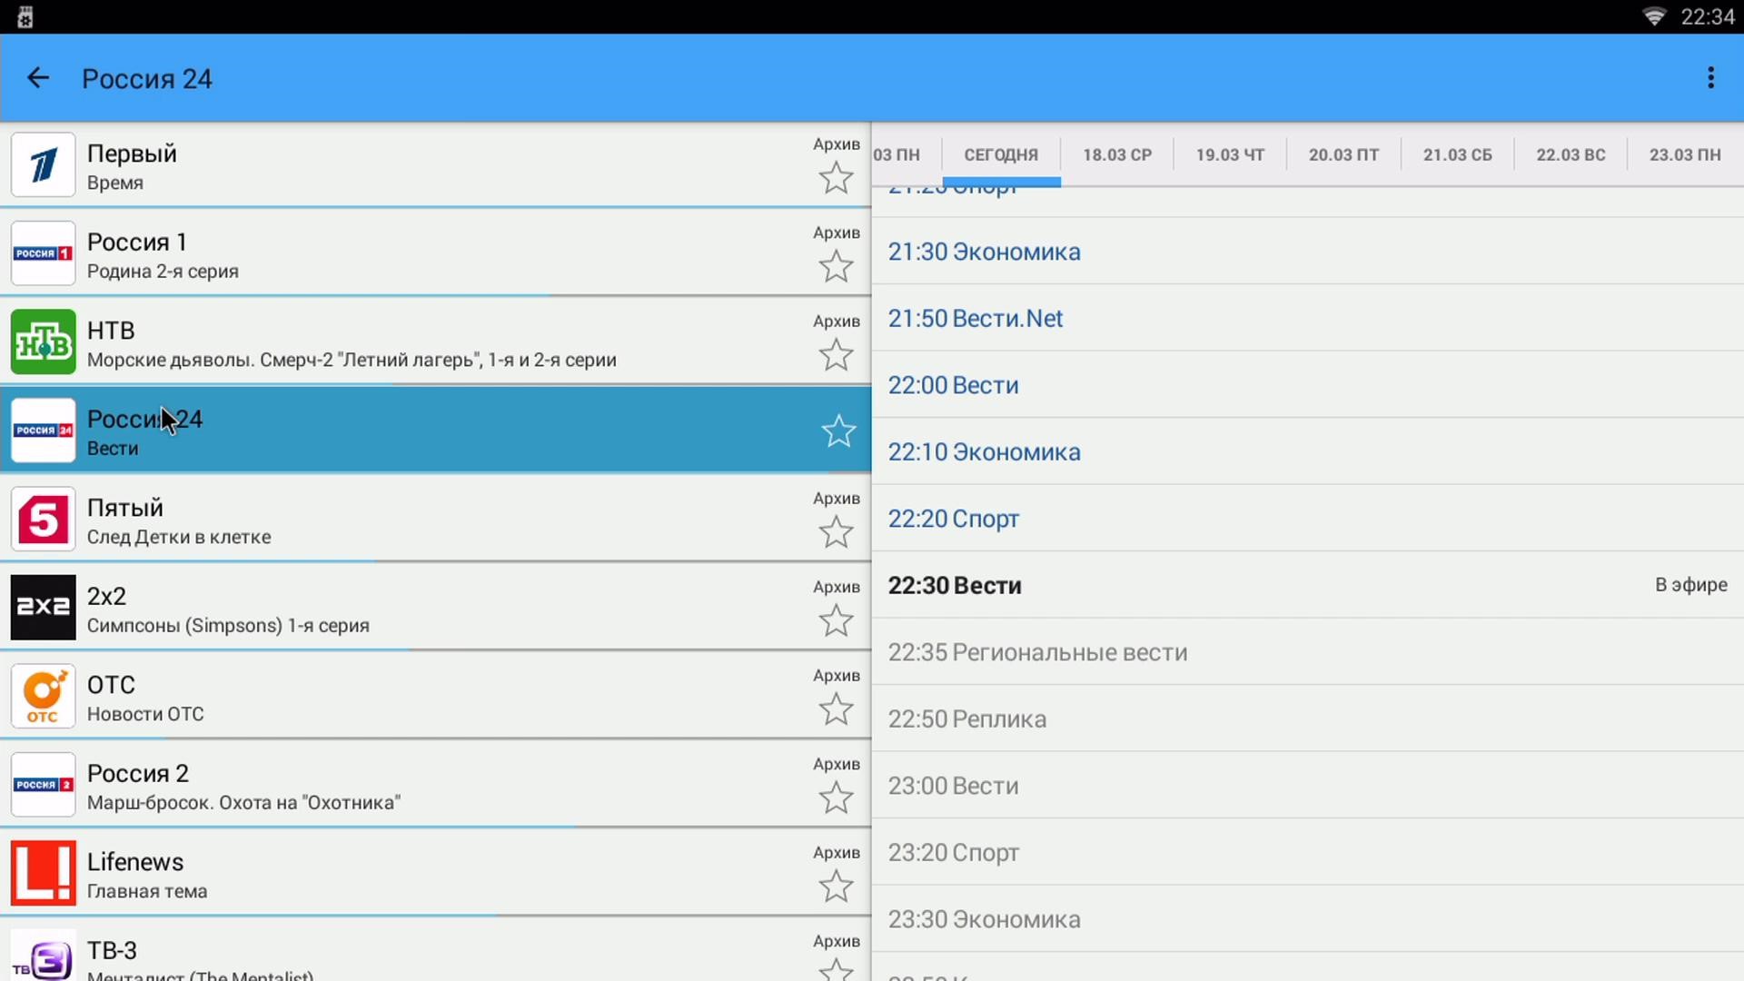Play the 21:50 Вести.Net program

click(x=1307, y=319)
